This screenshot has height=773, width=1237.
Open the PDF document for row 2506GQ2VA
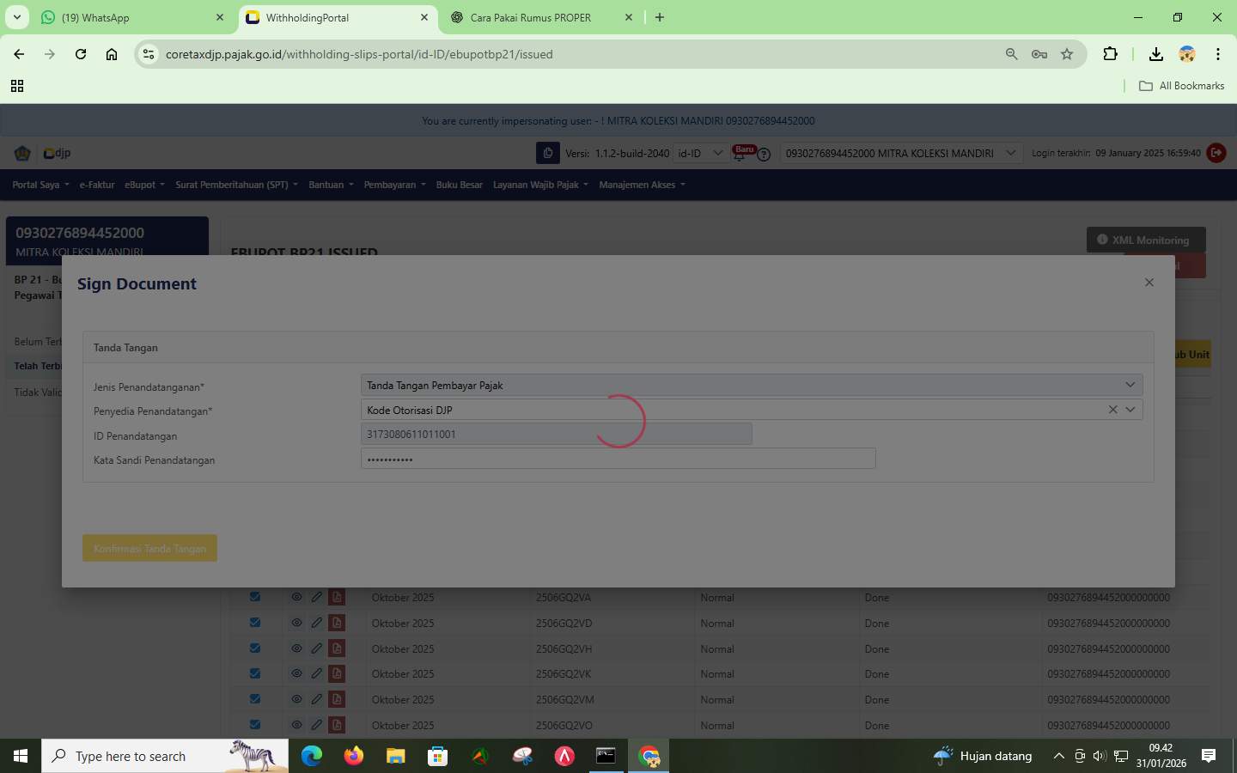point(336,597)
